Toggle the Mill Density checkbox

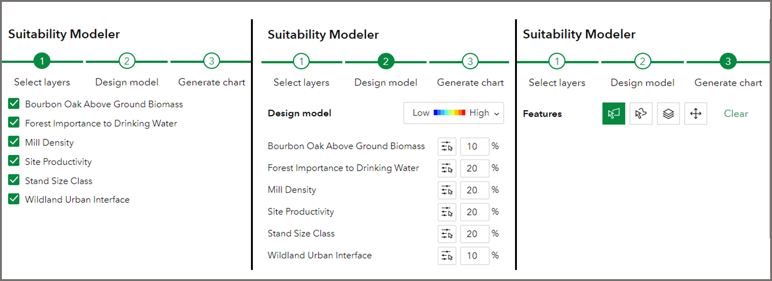coord(14,142)
